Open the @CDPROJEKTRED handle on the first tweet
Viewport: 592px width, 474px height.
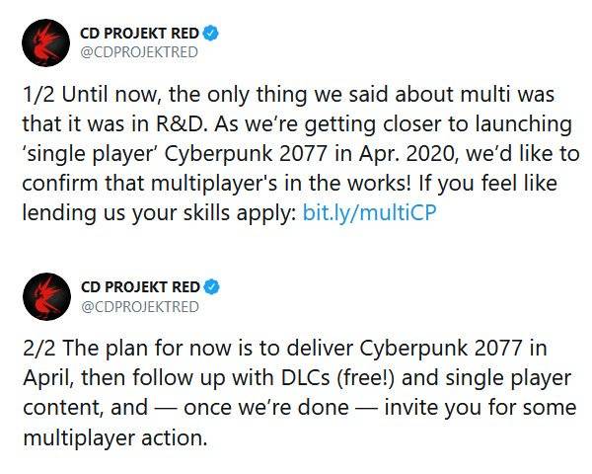point(139,54)
